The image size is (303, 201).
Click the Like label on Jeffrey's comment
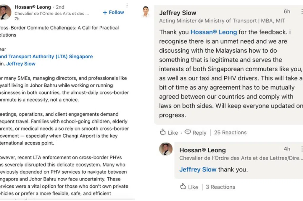(173, 133)
